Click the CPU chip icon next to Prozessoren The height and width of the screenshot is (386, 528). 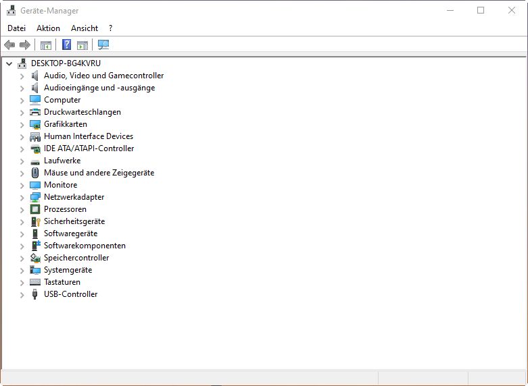click(x=35, y=209)
